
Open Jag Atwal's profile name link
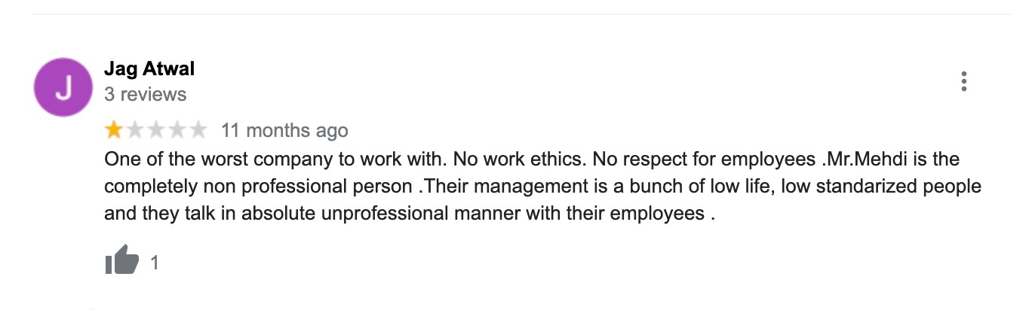tap(149, 69)
